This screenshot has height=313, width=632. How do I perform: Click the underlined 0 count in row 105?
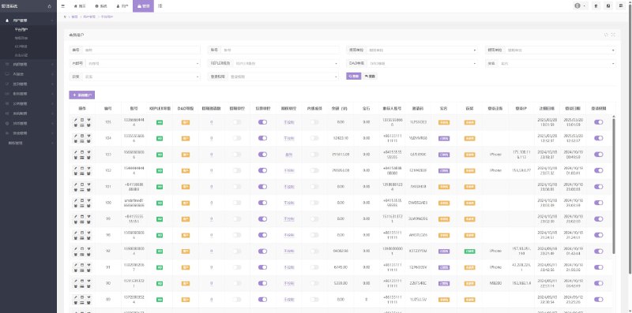tap(211, 122)
